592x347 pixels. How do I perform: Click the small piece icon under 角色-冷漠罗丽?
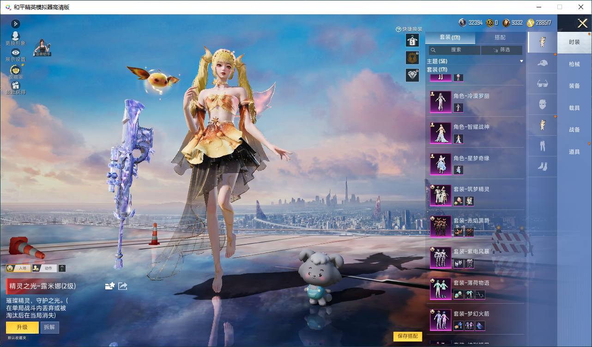458,108
